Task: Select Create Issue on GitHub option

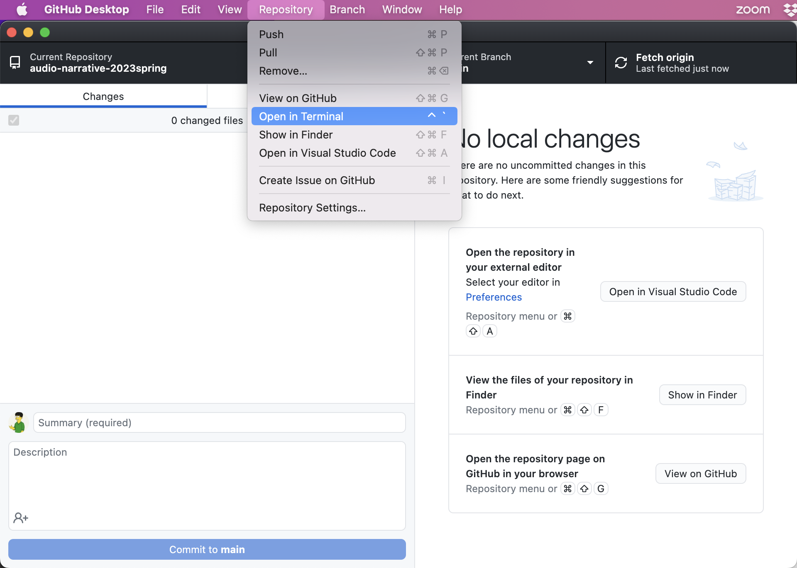Action: [x=317, y=180]
